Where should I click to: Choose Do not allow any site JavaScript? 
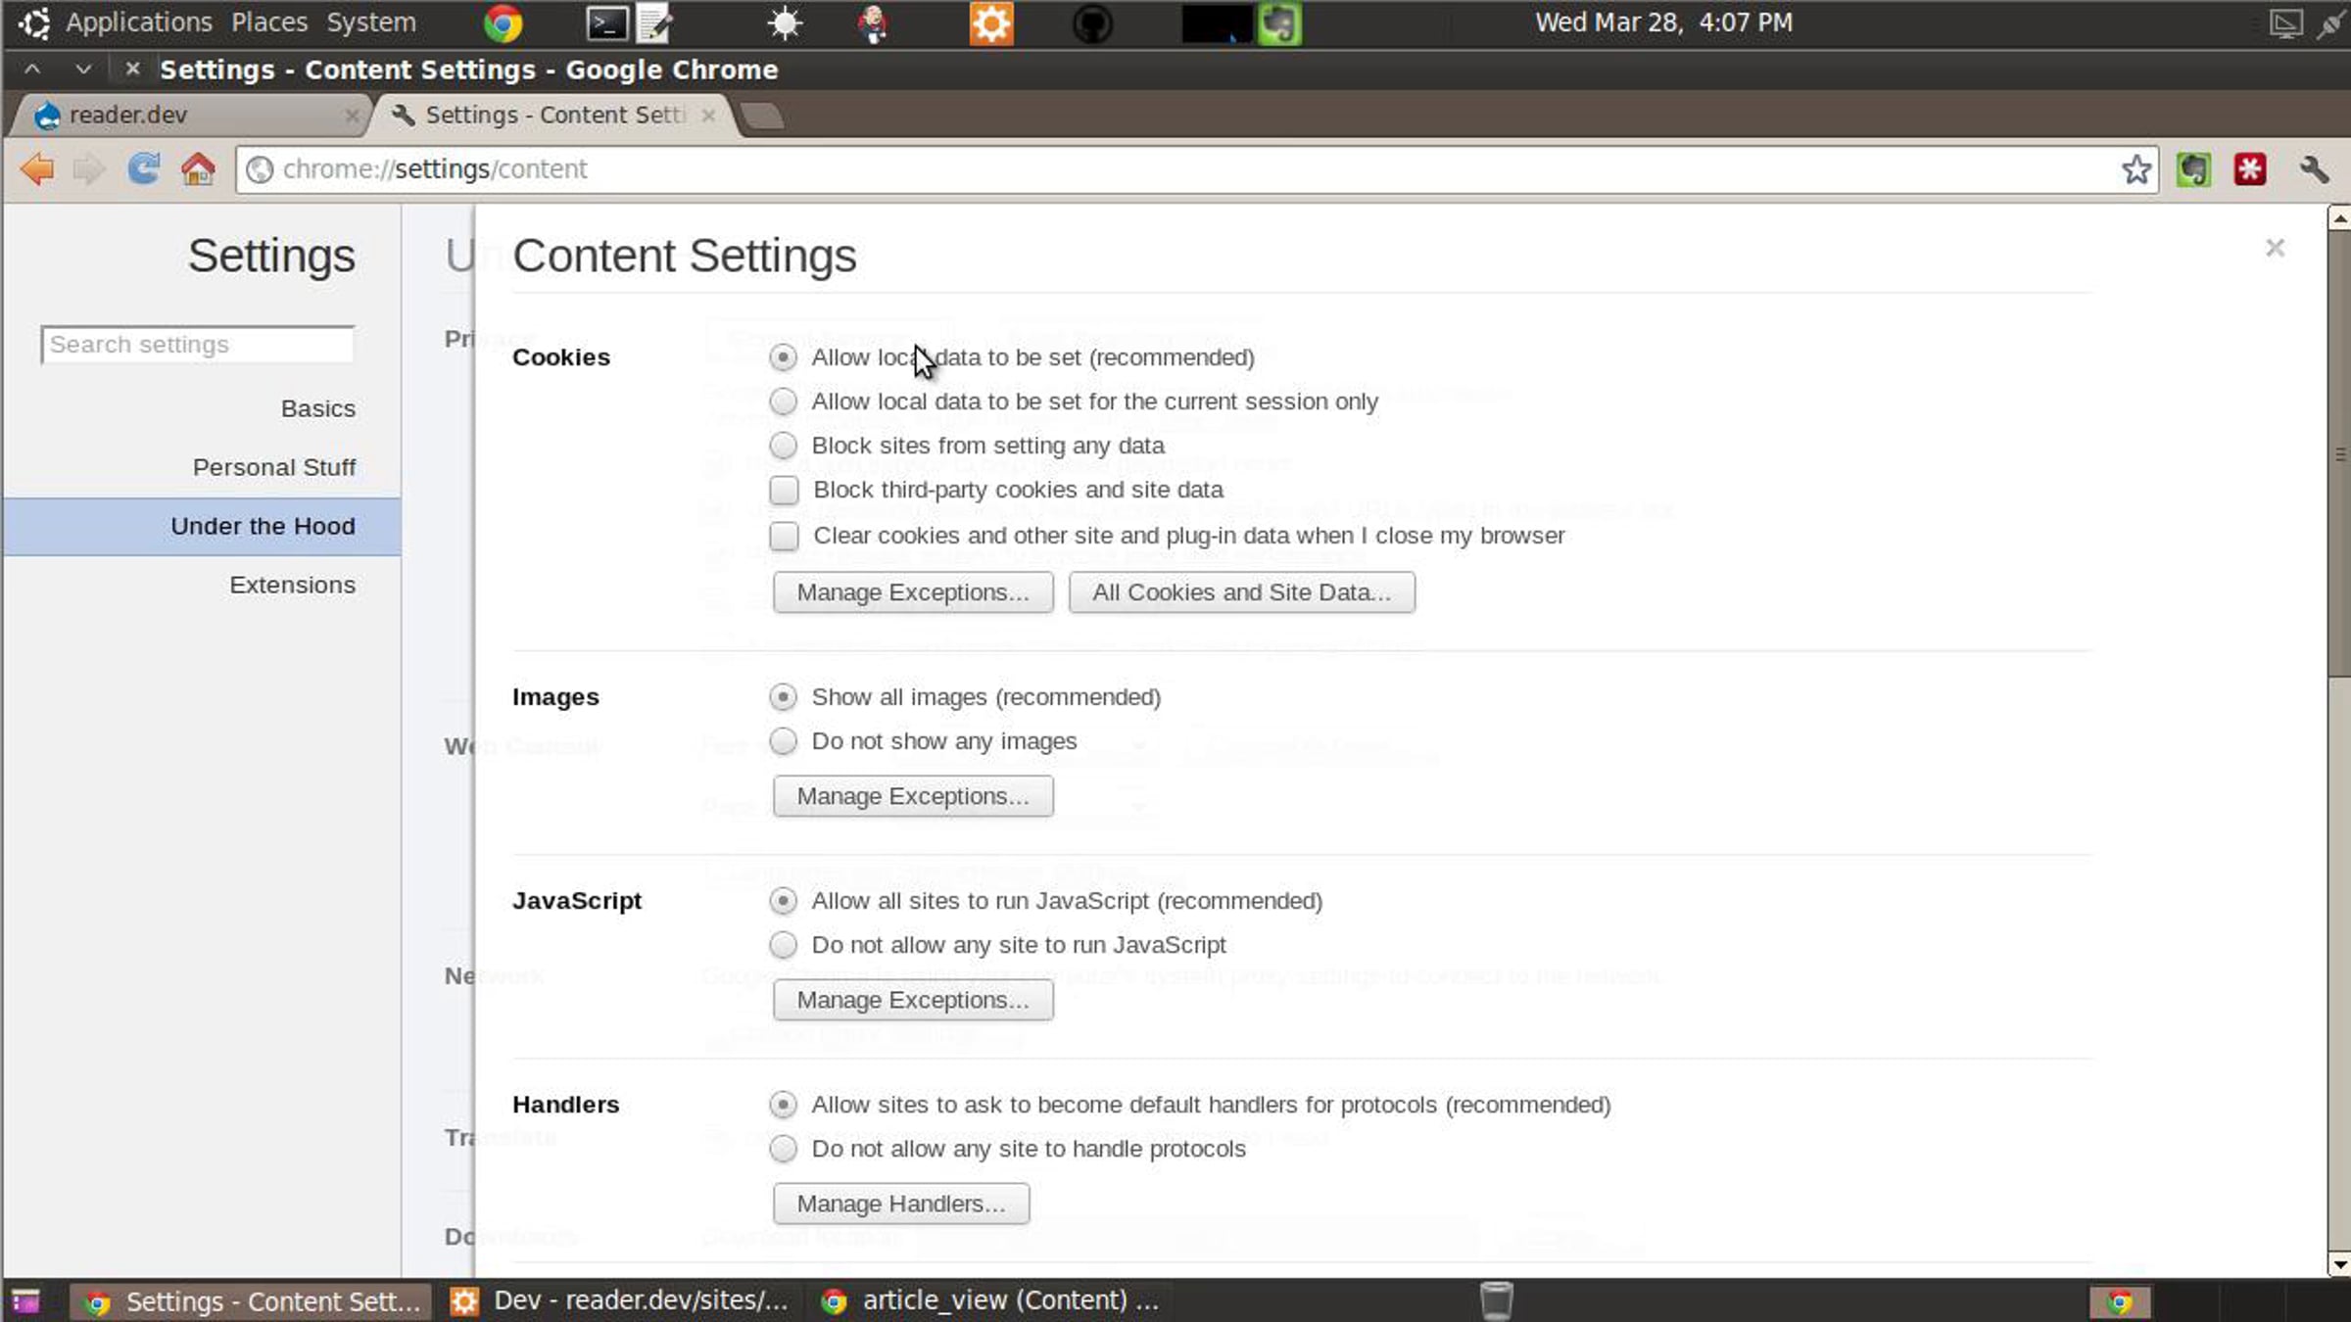783,945
